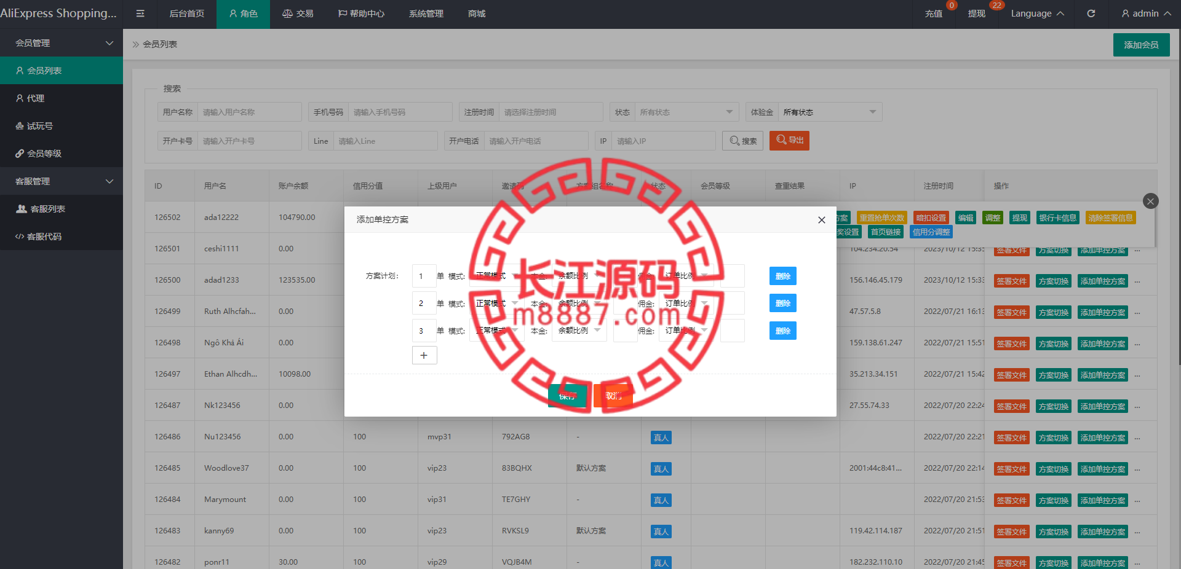Open 商城 top menu

point(477,14)
